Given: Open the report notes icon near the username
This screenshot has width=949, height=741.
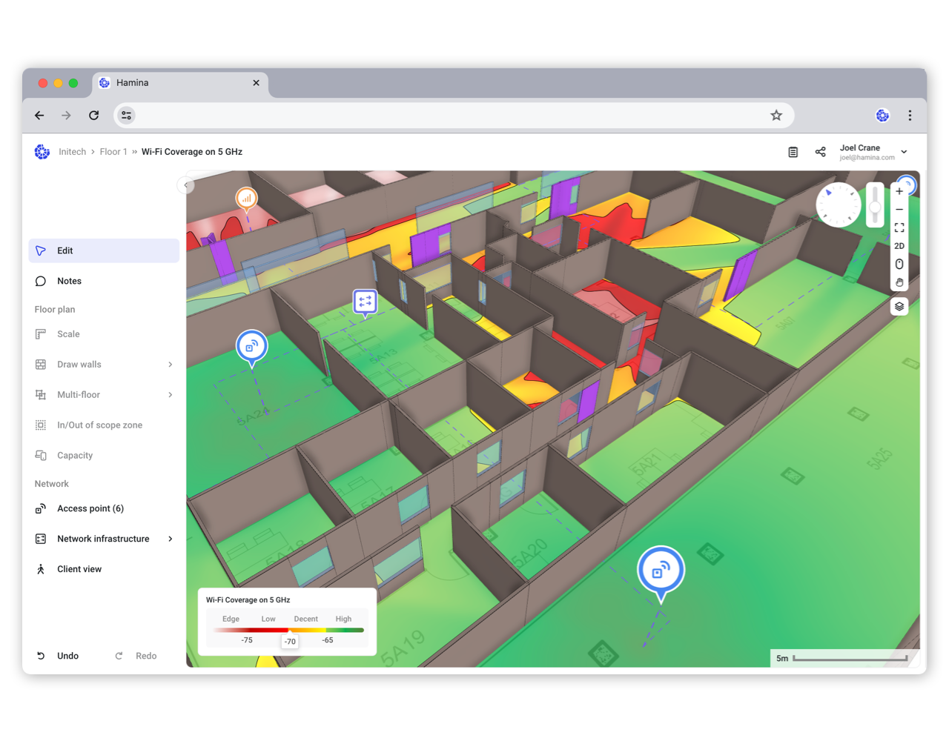Looking at the screenshot, I should 793,151.
